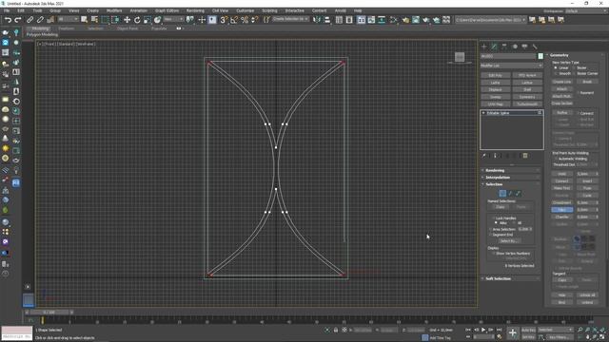Open the File menu

tap(7, 10)
